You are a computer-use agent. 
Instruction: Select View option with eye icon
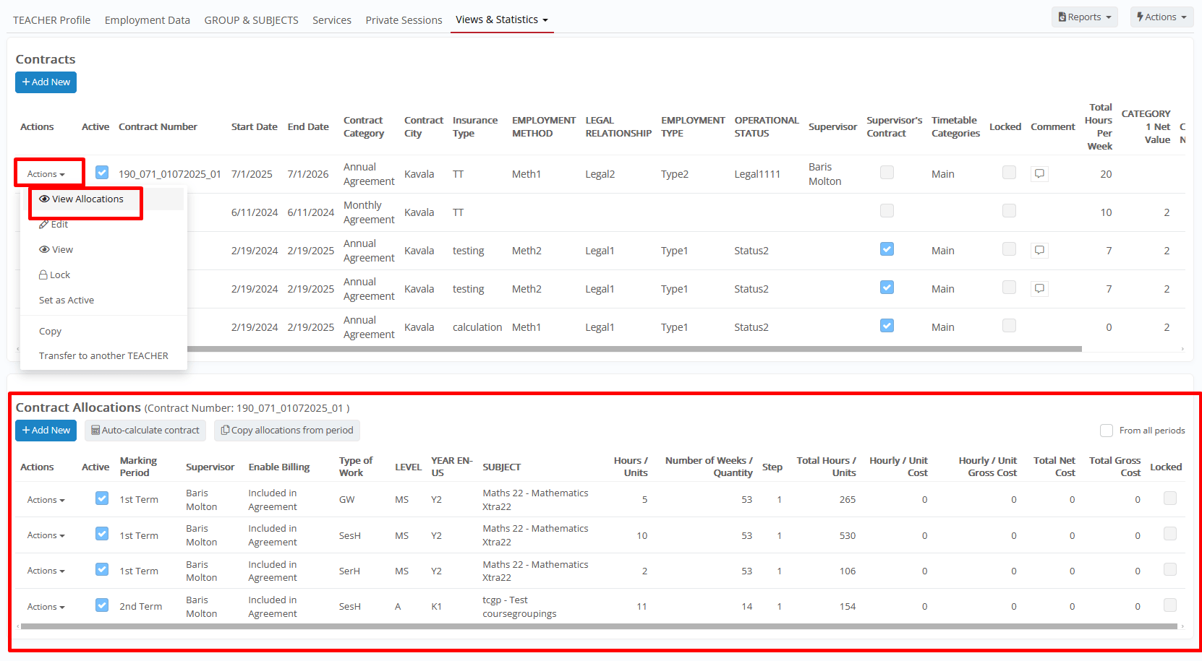[x=56, y=250]
